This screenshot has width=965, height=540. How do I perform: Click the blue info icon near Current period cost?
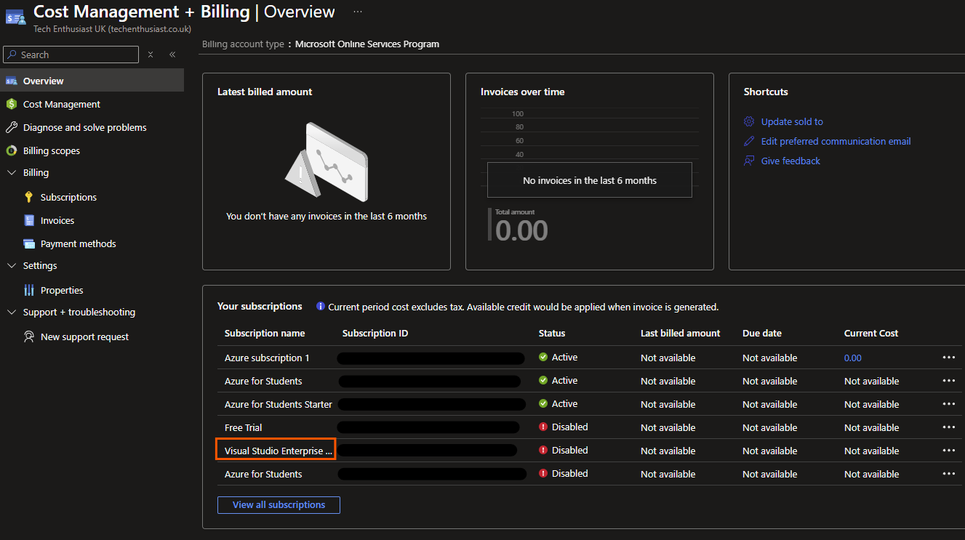click(321, 307)
